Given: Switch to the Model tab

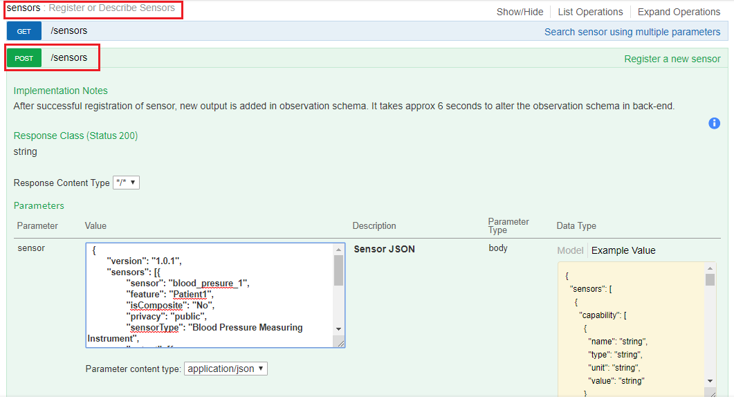Looking at the screenshot, I should point(570,250).
